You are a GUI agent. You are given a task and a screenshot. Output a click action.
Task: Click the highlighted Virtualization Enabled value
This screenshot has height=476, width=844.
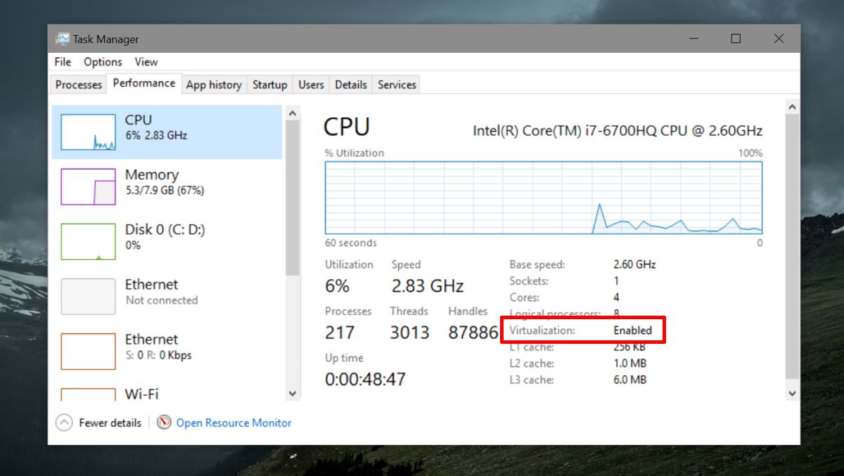(x=633, y=330)
